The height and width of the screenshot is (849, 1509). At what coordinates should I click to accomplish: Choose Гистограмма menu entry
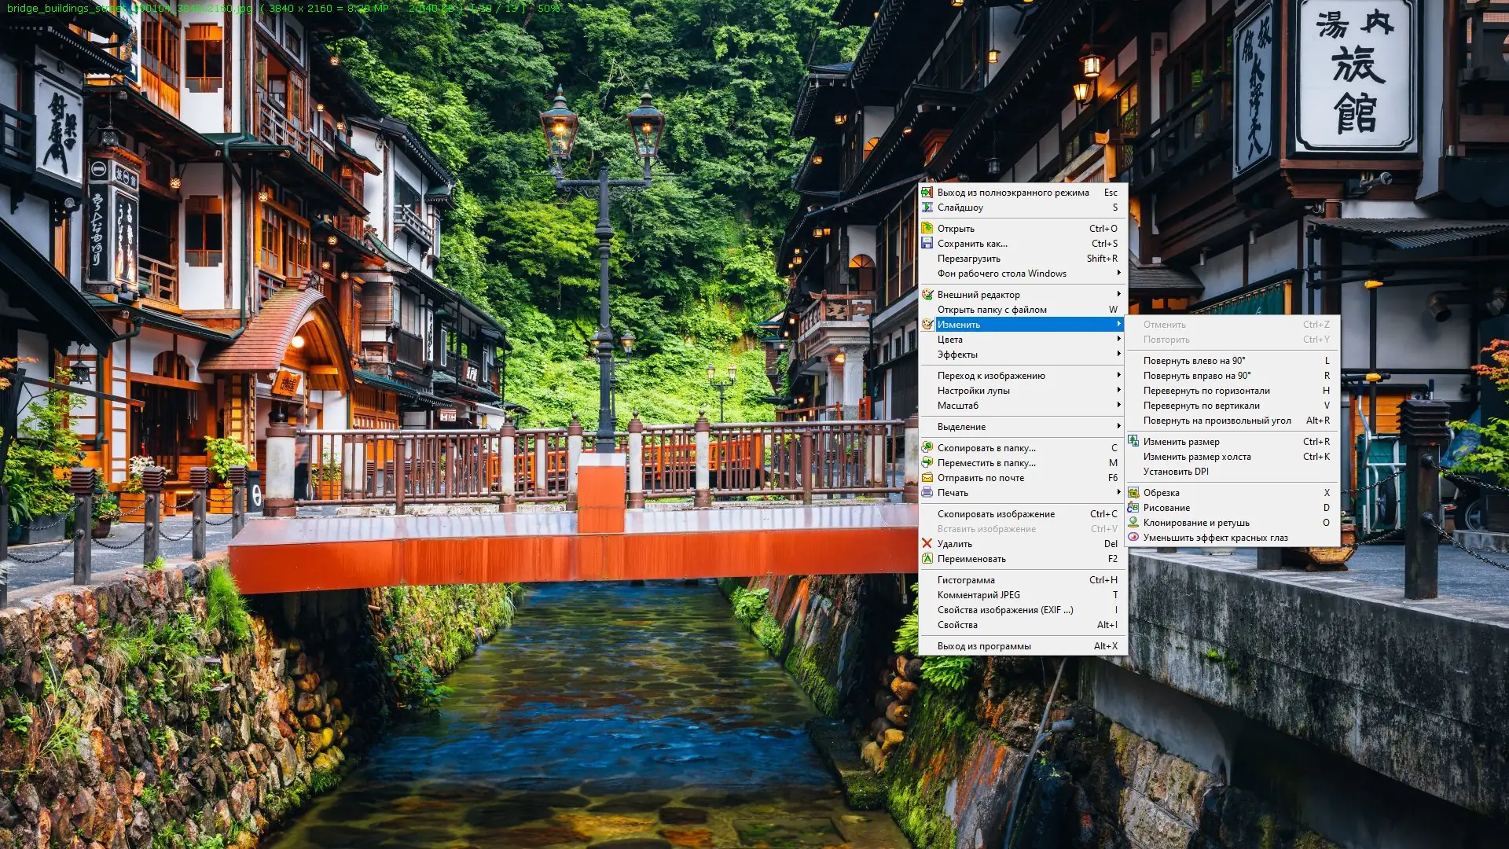coord(966,580)
